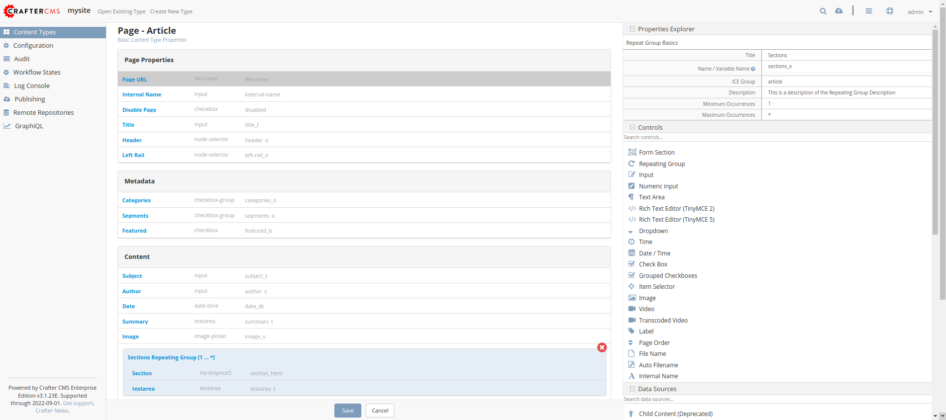This screenshot has height=420, width=946.
Task: Click Create New Type link
Action: (x=171, y=11)
